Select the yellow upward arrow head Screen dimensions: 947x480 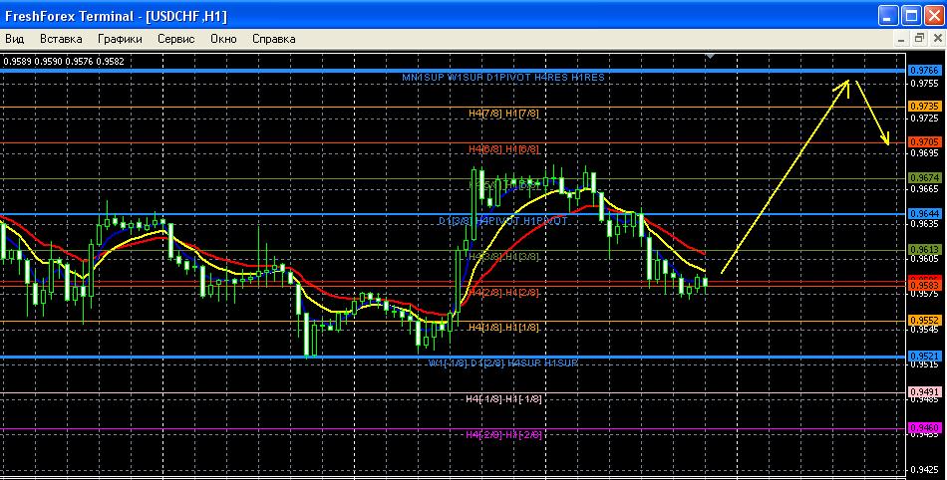click(847, 85)
